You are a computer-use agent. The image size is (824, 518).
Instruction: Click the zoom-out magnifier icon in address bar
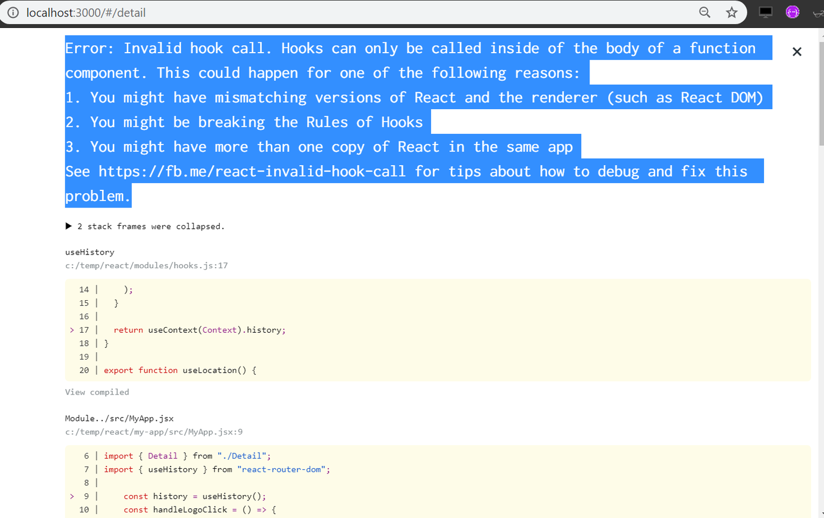click(704, 13)
